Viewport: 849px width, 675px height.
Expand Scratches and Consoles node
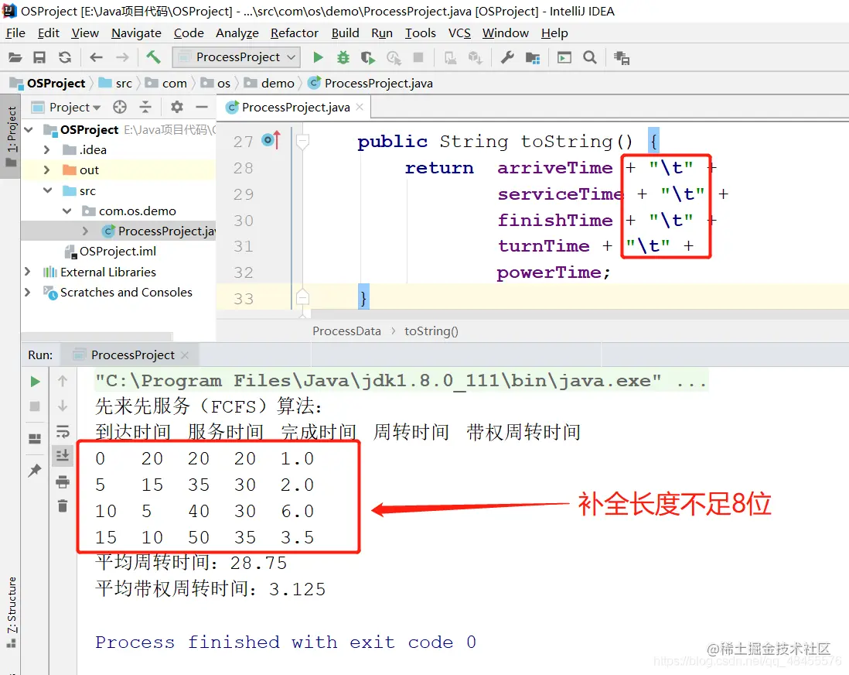click(28, 293)
